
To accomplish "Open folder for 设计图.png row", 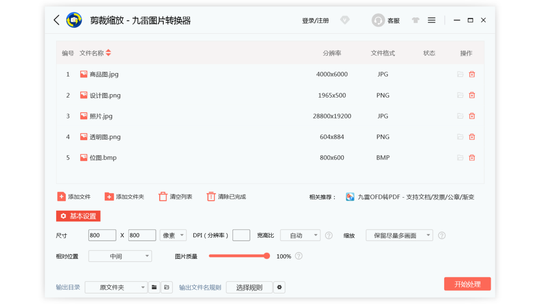I will [x=460, y=95].
